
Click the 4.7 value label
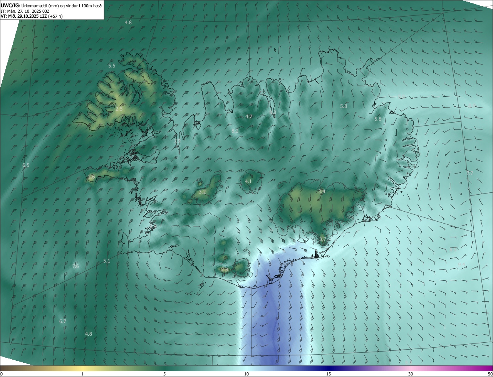pos(249,116)
